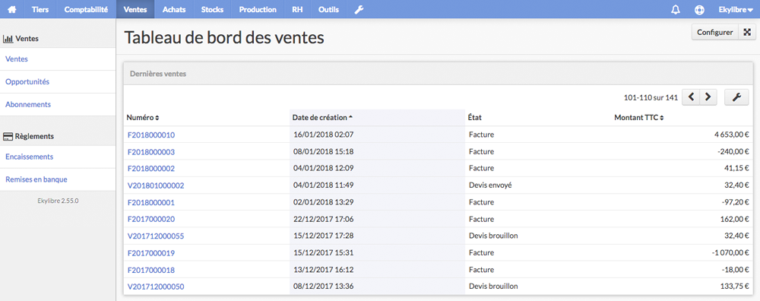Sort by Montant TTC column
Viewport: 760px width, 301px height.
pos(638,117)
